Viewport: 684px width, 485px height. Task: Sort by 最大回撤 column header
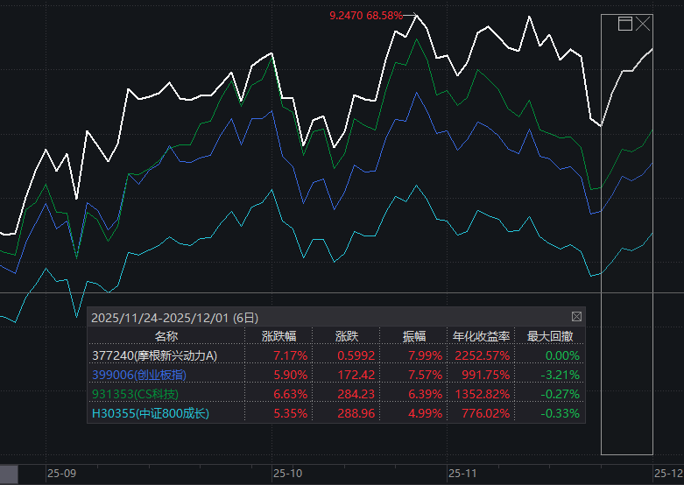550,336
